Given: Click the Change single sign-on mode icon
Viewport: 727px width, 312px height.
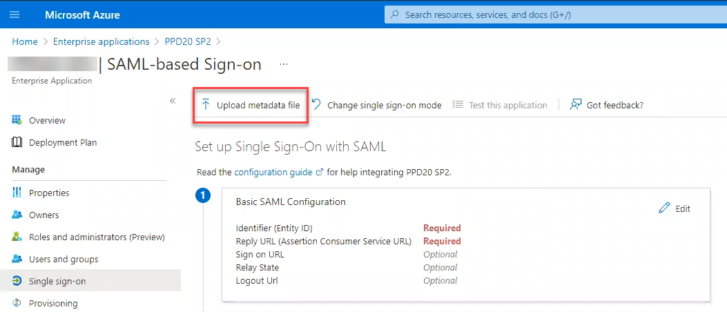Looking at the screenshot, I should (x=316, y=105).
